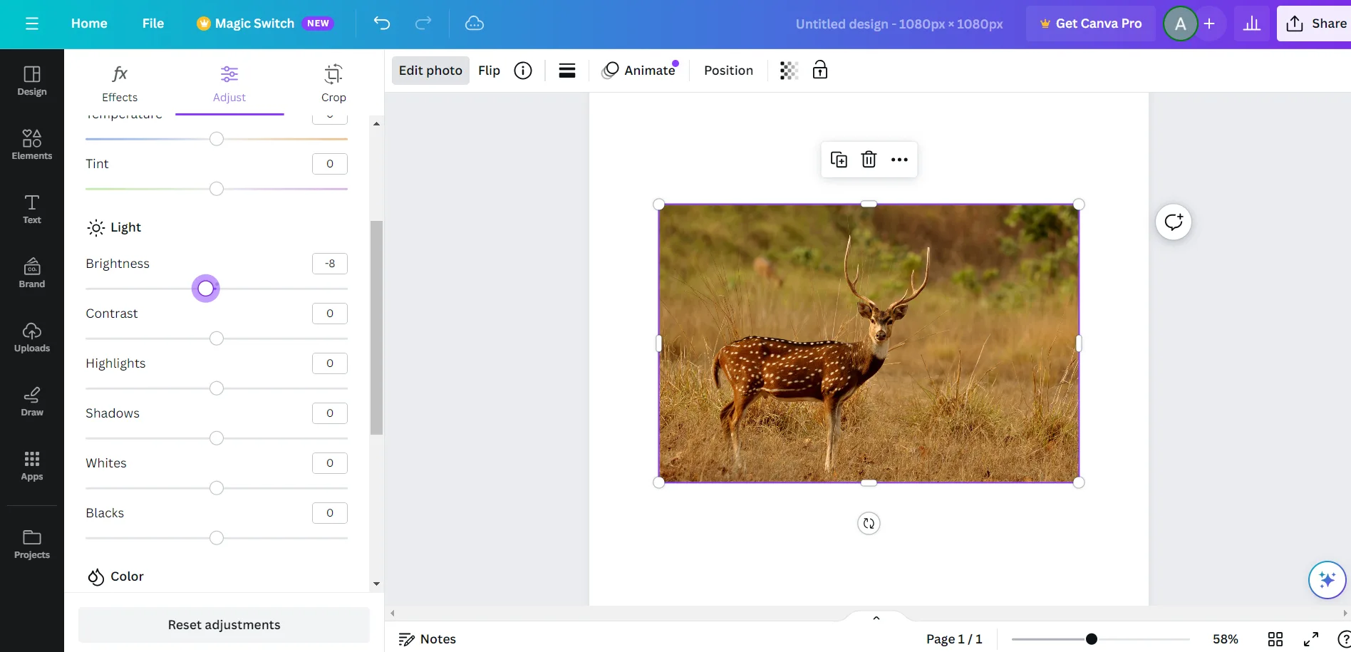Image resolution: width=1351 pixels, height=652 pixels.
Task: Click the Whites slider handle
Action: pos(217,488)
